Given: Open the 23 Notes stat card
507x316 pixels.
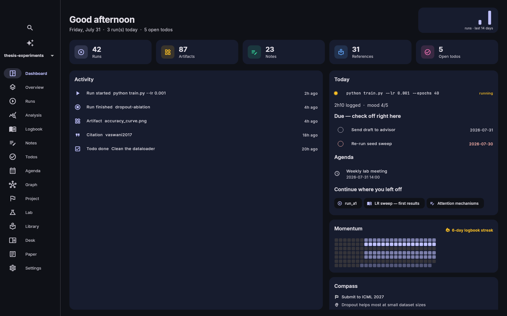Looking at the screenshot, I should pyautogui.click(x=284, y=52).
